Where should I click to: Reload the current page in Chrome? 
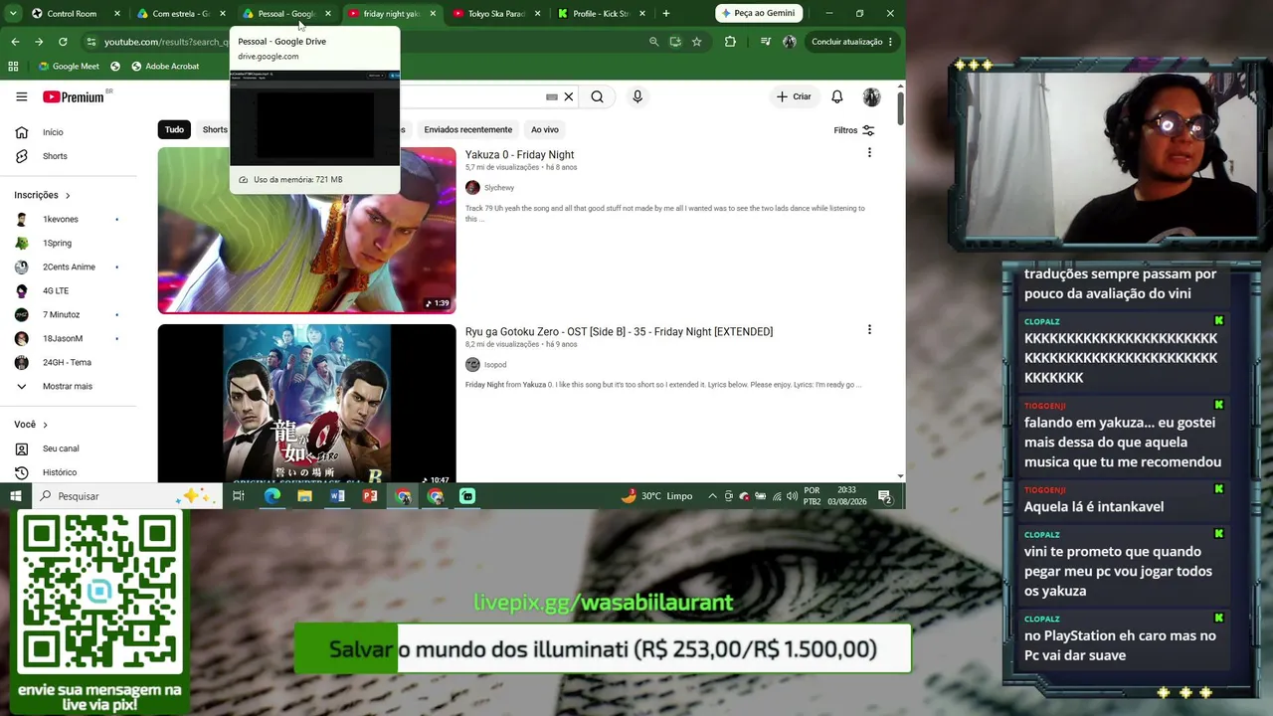(63, 42)
